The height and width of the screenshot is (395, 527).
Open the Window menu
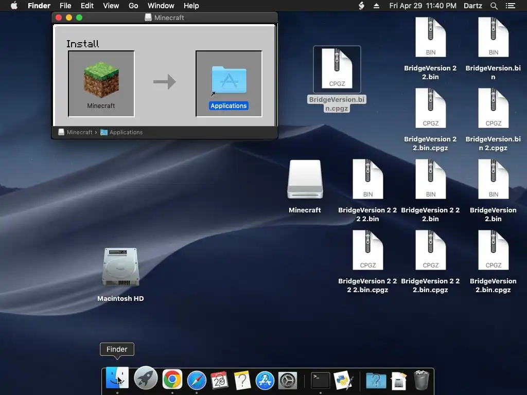pos(161,6)
